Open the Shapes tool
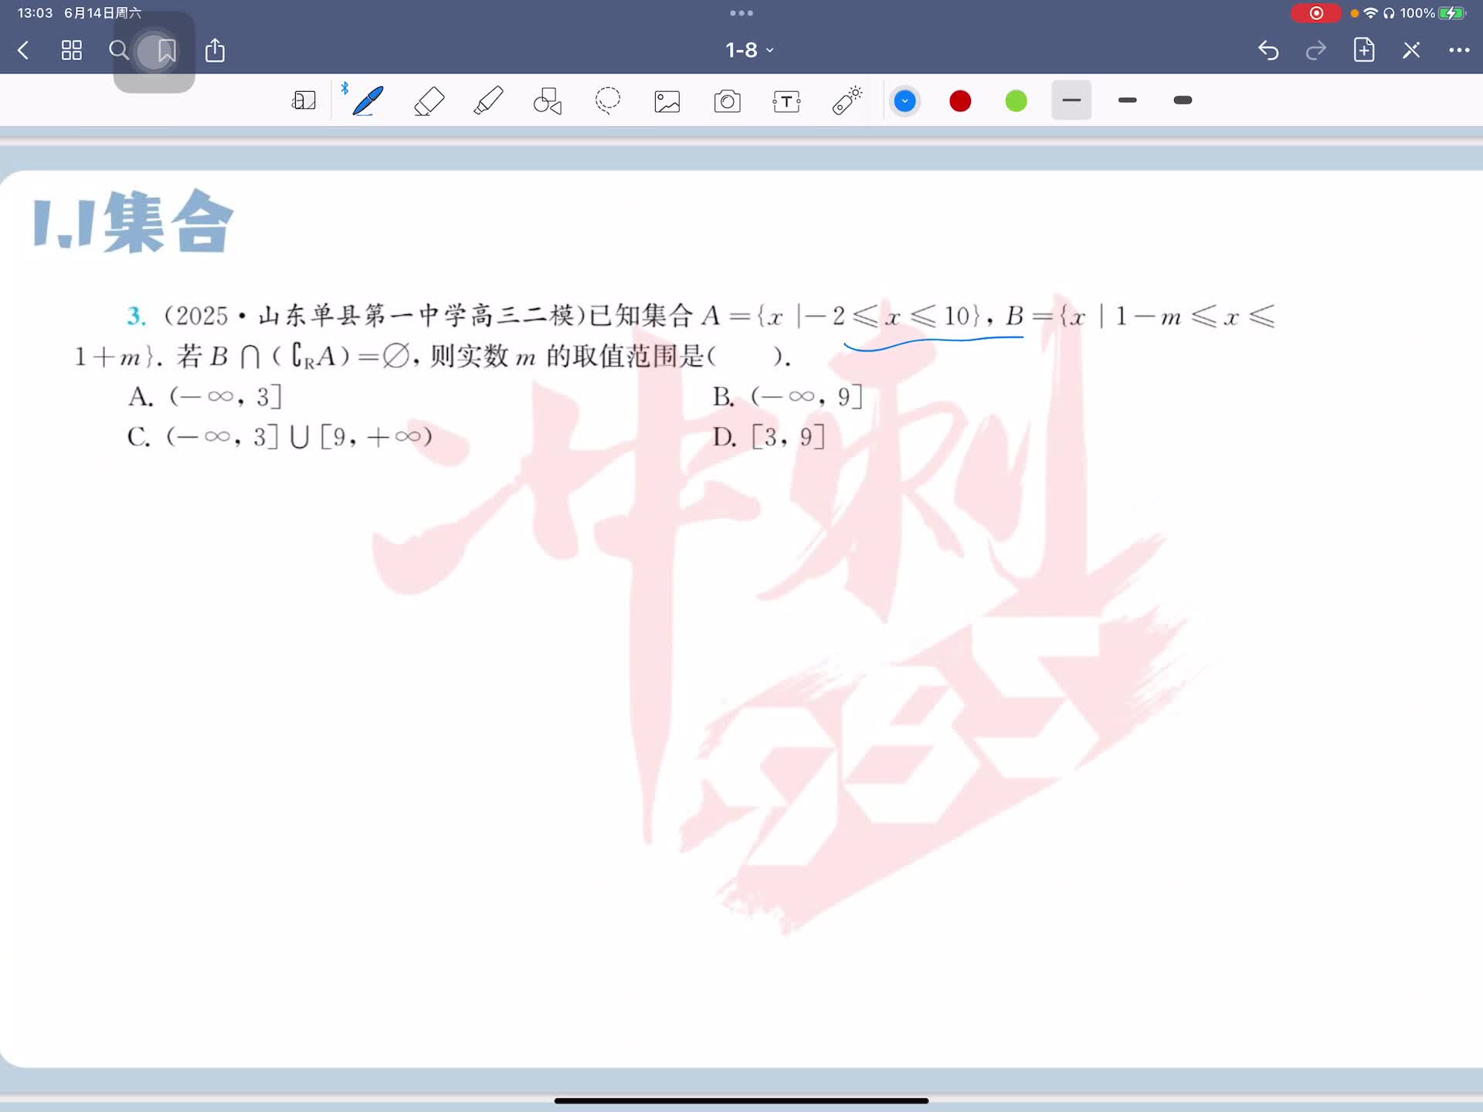This screenshot has width=1483, height=1112. (x=548, y=101)
